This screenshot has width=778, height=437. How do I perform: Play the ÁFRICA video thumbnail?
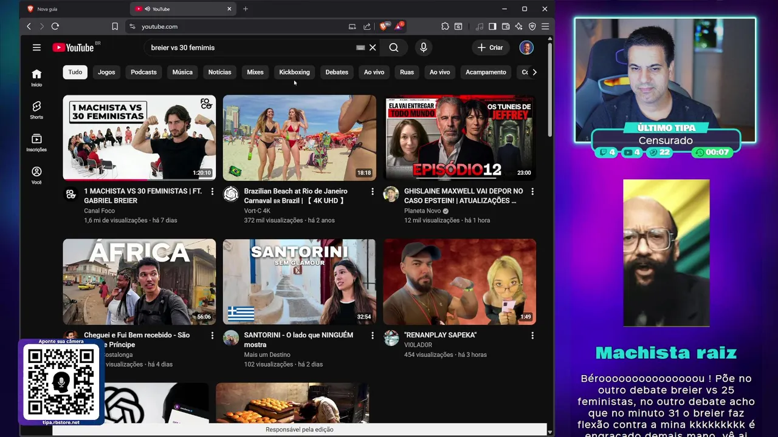tap(139, 282)
